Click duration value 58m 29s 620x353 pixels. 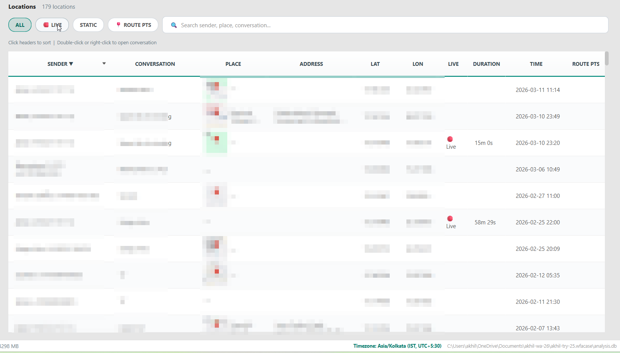point(485,222)
